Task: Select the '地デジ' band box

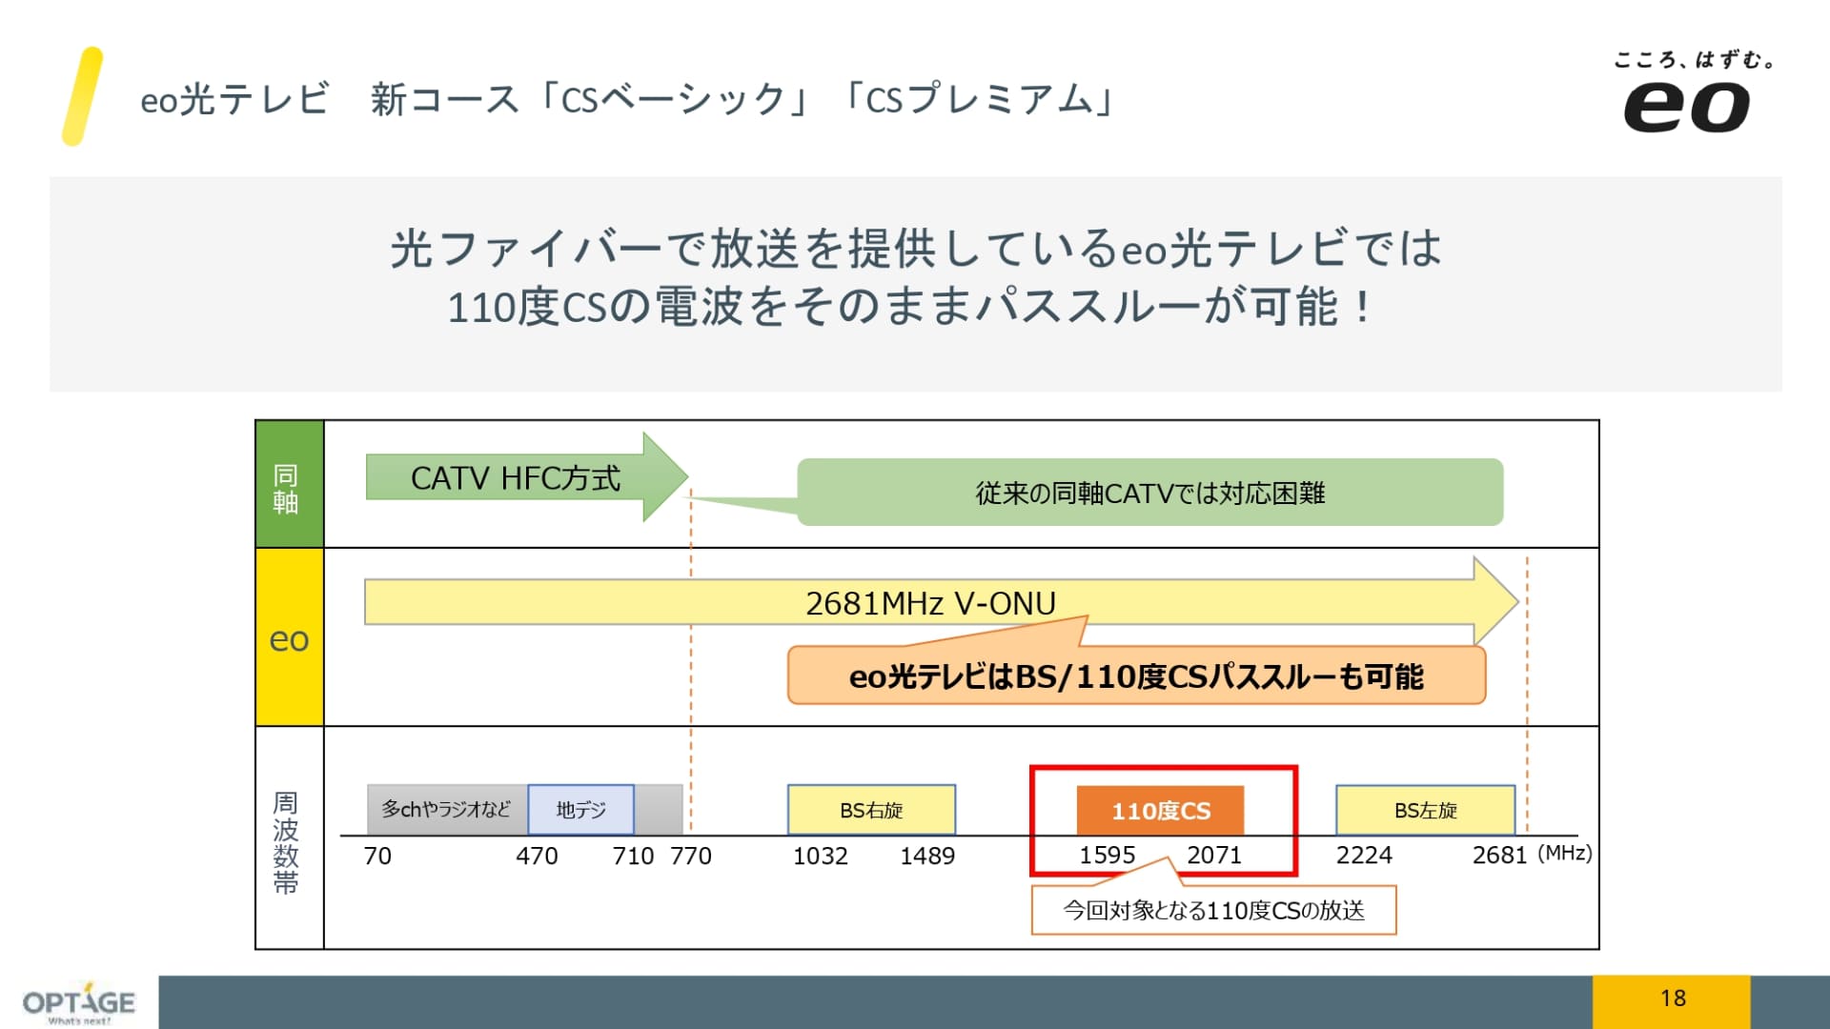Action: pyautogui.click(x=581, y=810)
